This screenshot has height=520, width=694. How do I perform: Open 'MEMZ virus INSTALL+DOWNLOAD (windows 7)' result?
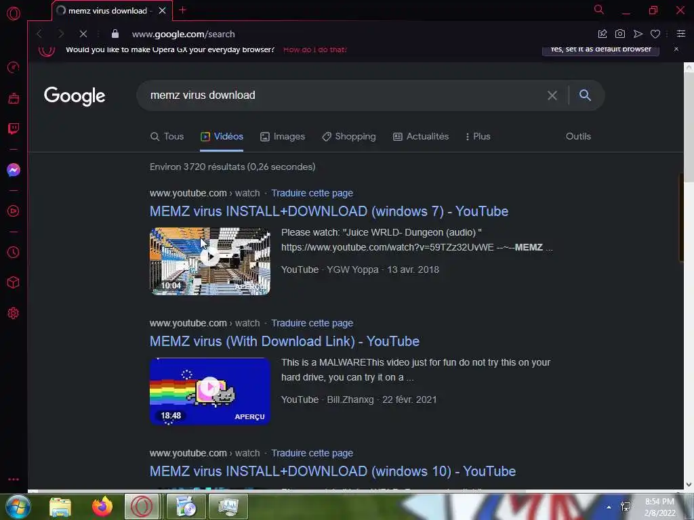[x=329, y=211]
